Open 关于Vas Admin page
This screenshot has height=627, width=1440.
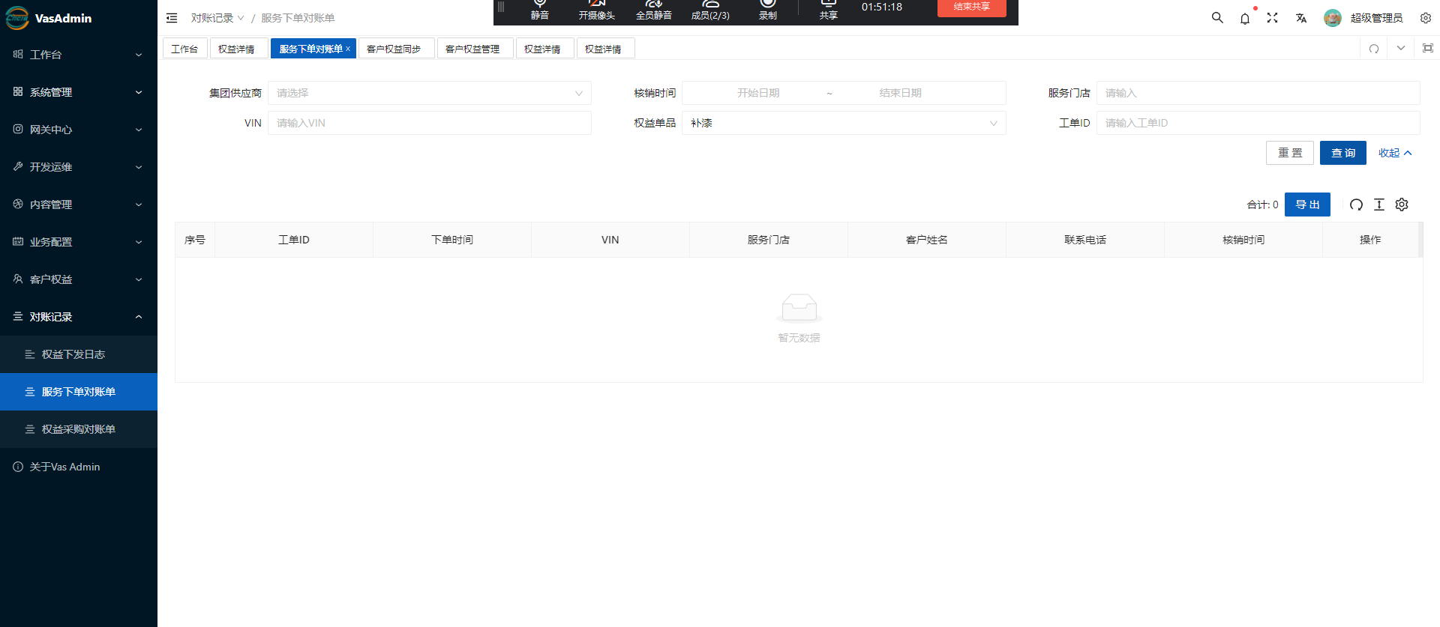tap(79, 467)
